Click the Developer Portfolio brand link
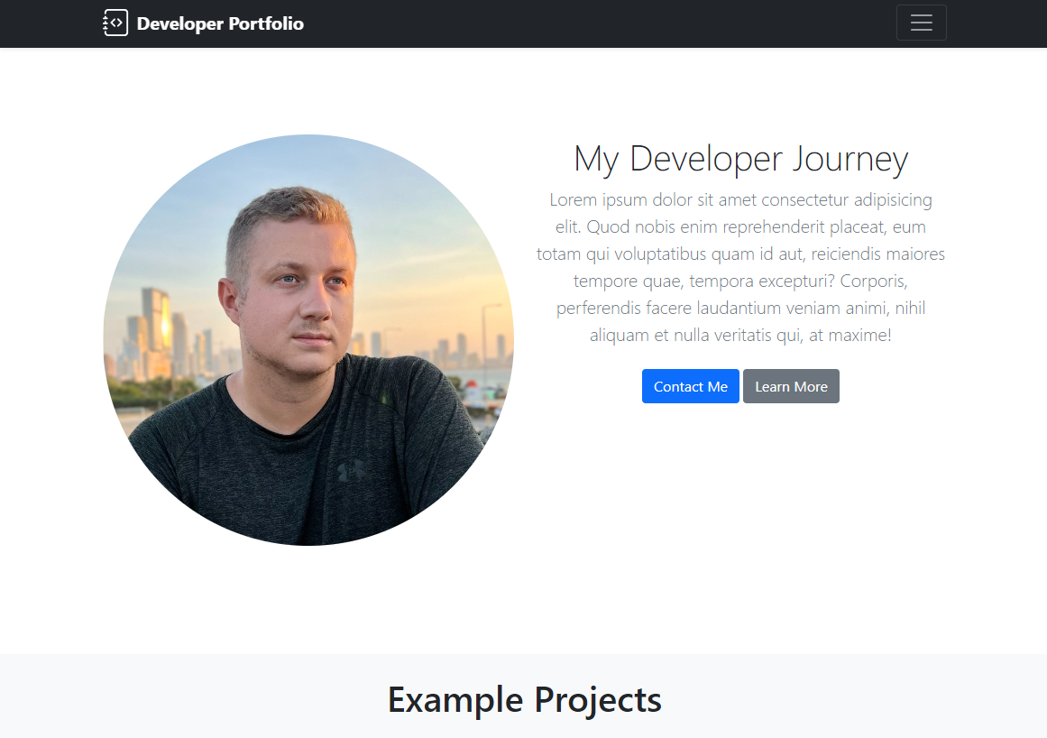This screenshot has height=738, width=1047. [x=203, y=23]
